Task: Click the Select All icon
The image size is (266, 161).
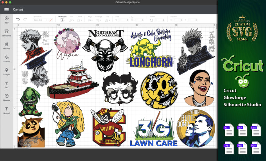Action: click(x=62, y=20)
